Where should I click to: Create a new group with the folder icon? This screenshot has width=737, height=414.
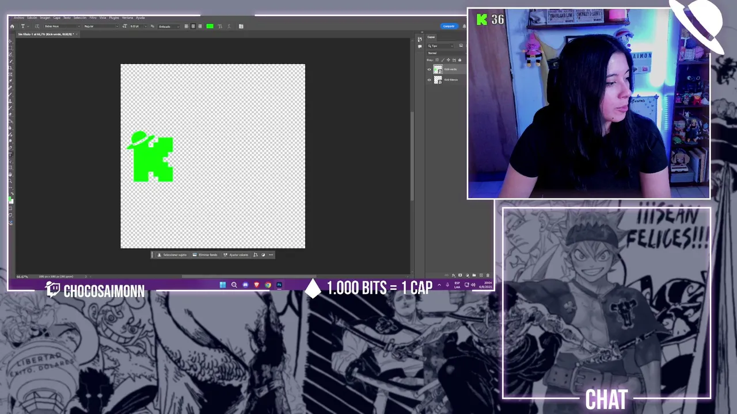coord(474,275)
